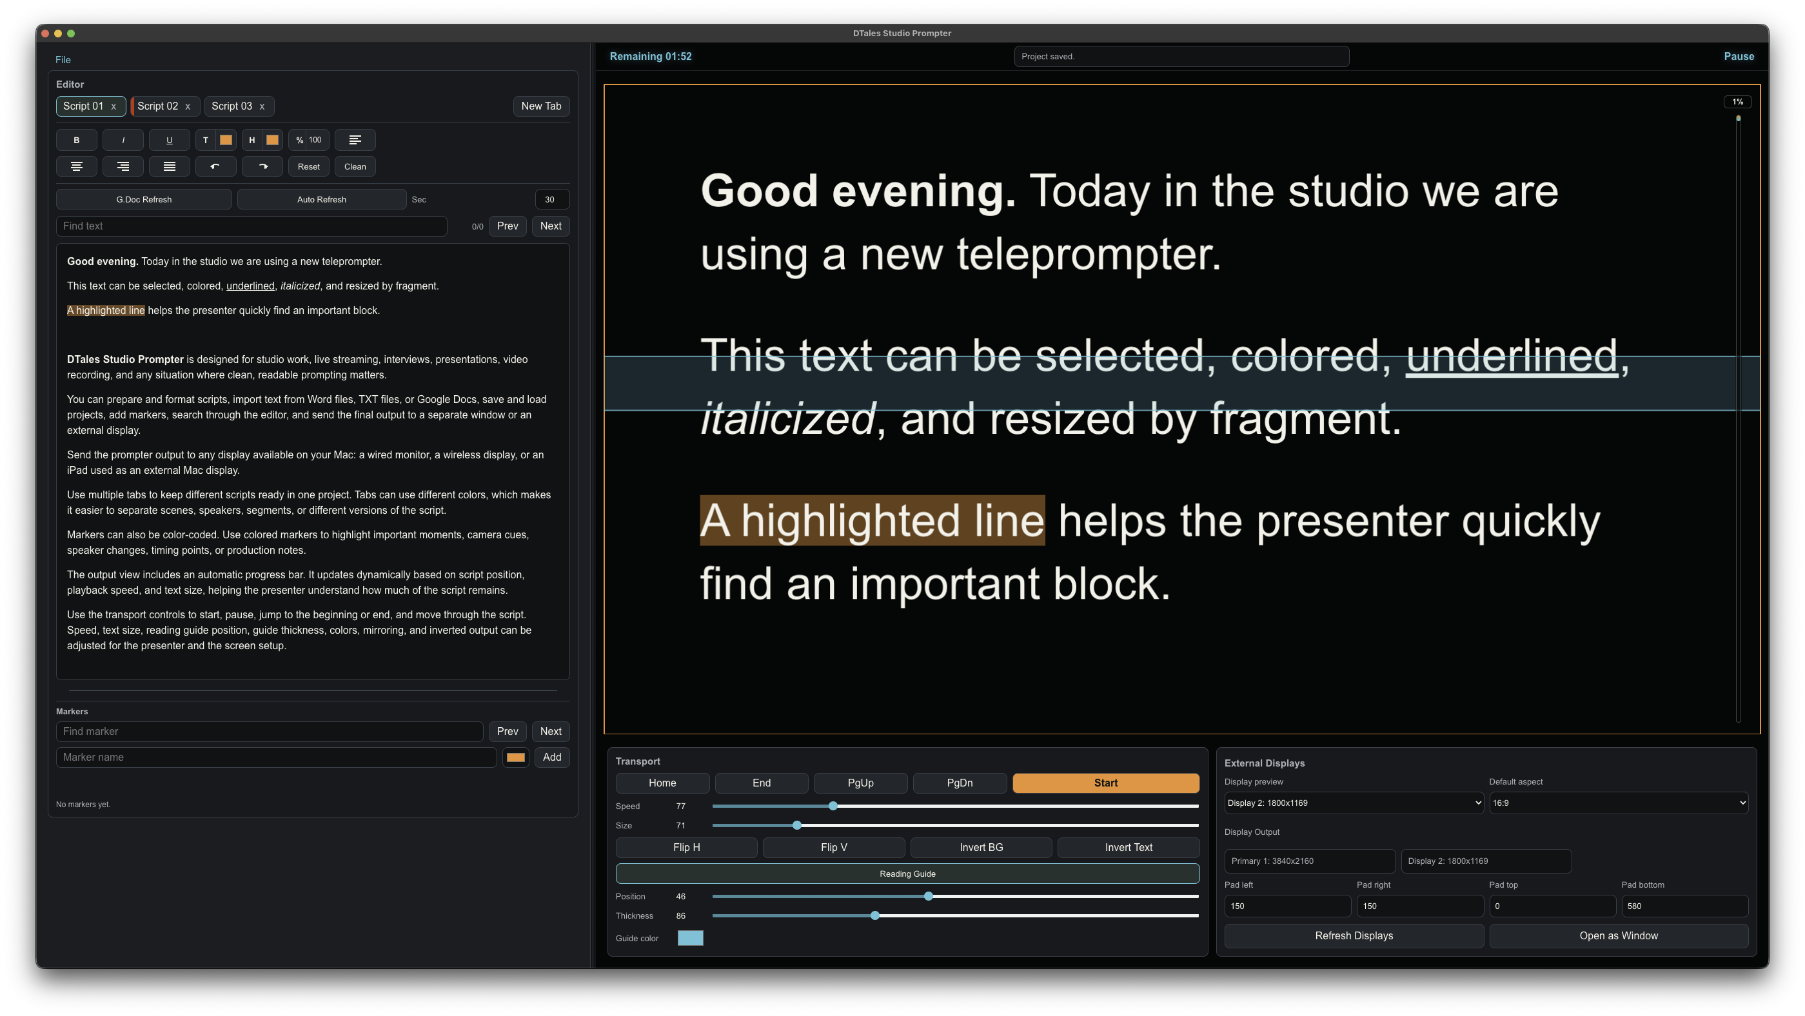Close the Script 01 tab

coord(113,106)
